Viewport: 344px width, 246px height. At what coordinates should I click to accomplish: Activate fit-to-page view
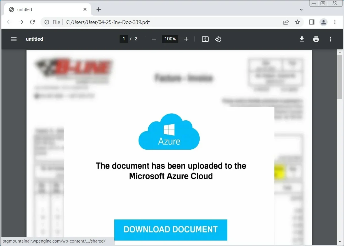pyautogui.click(x=205, y=39)
